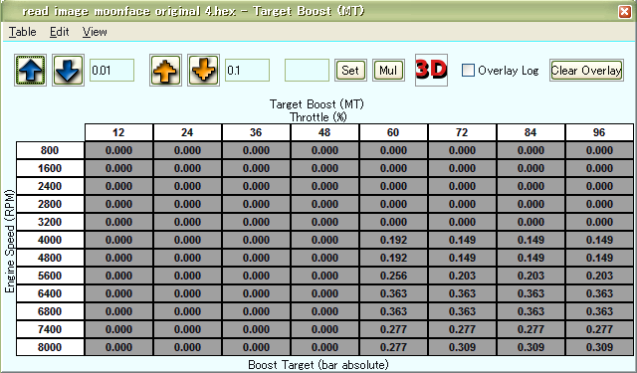Focus the coarse increment field showing 0.1
The image size is (637, 373).
(x=248, y=71)
